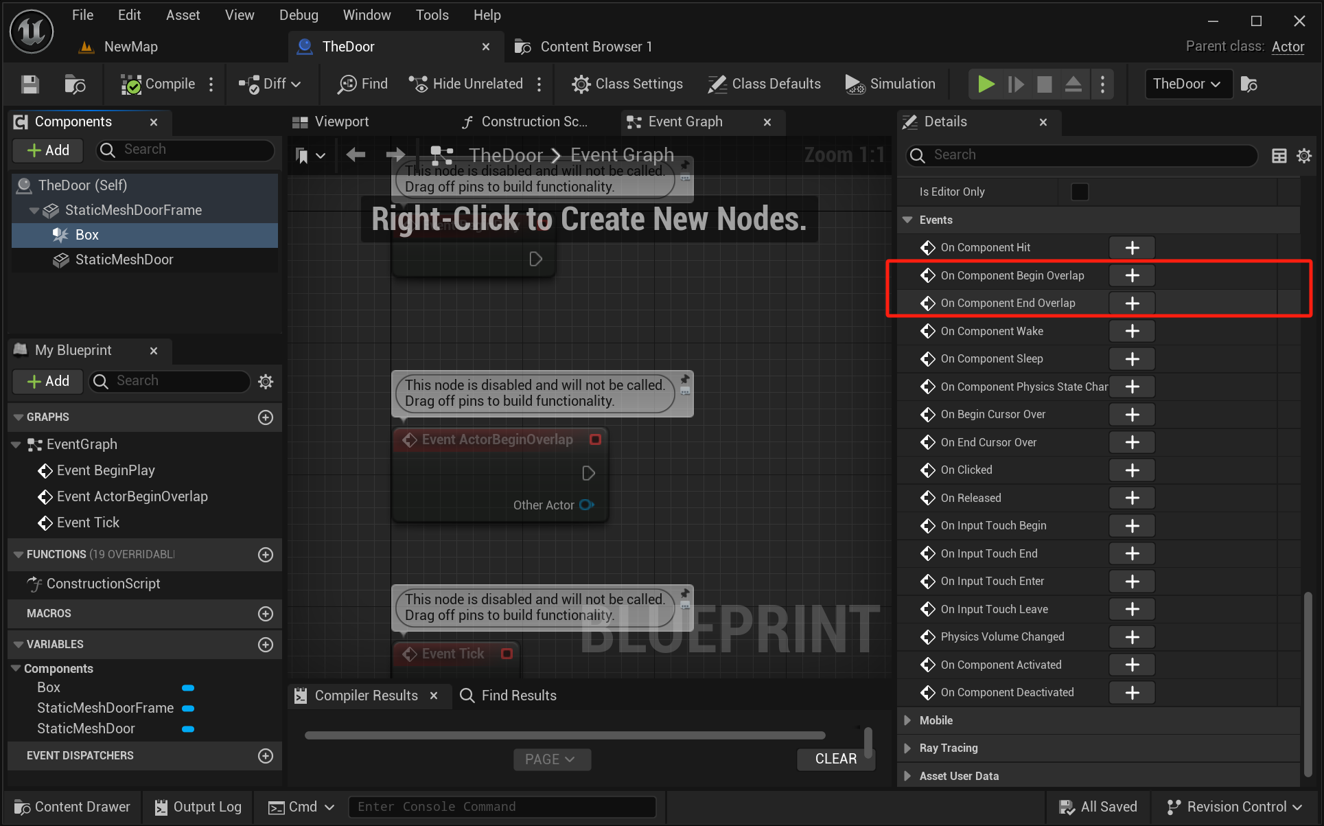Click the graph back arrow
The width and height of the screenshot is (1324, 826).
click(x=356, y=155)
